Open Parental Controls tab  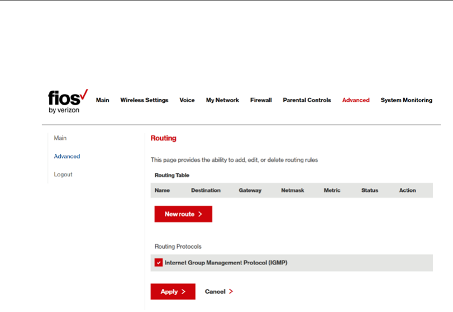coord(307,100)
